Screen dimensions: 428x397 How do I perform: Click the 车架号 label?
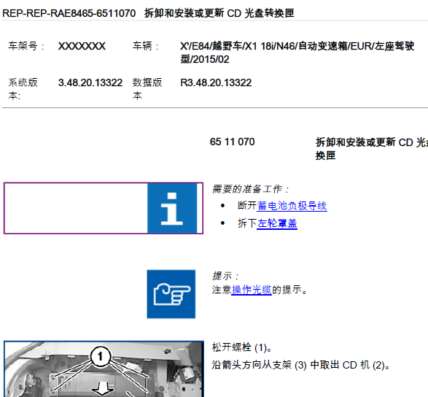26,46
